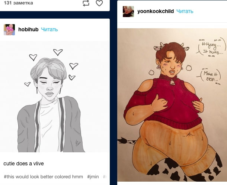The height and width of the screenshot is (185, 227).
Task: Follow yoonkookchild via the Читать button
Action: (185, 11)
